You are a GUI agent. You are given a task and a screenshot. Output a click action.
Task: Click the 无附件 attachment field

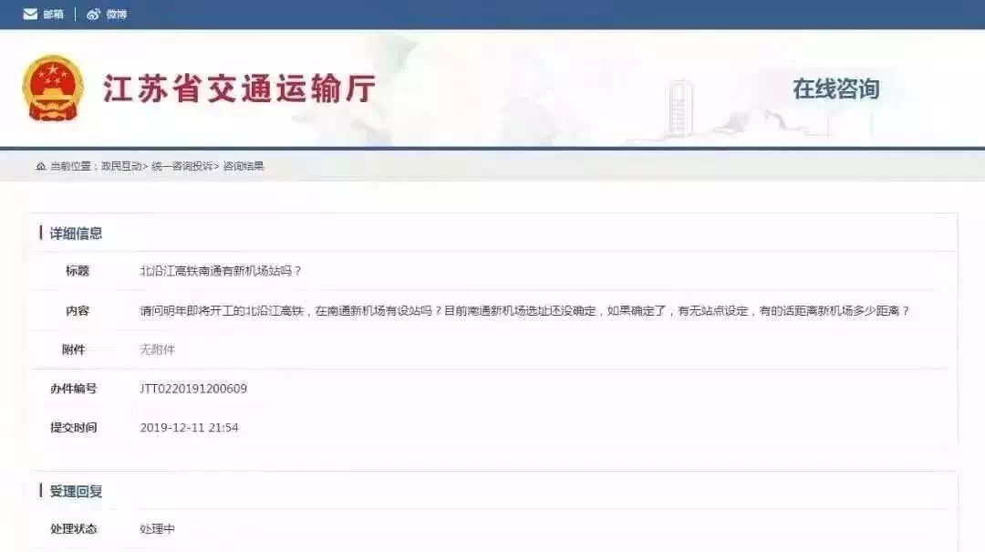tap(157, 349)
